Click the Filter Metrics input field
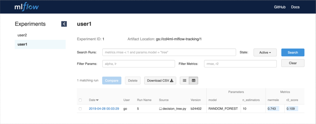316x124 pixels. pos(240,64)
